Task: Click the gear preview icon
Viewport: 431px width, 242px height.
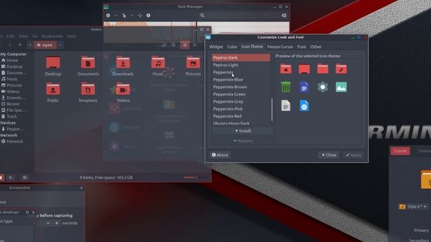Action: point(323,87)
